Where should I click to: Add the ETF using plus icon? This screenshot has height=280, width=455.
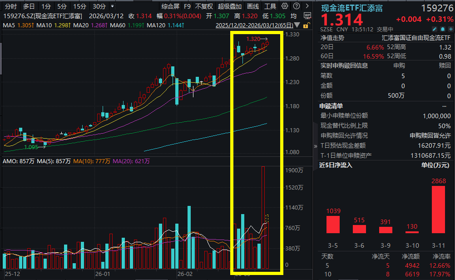[449, 29]
